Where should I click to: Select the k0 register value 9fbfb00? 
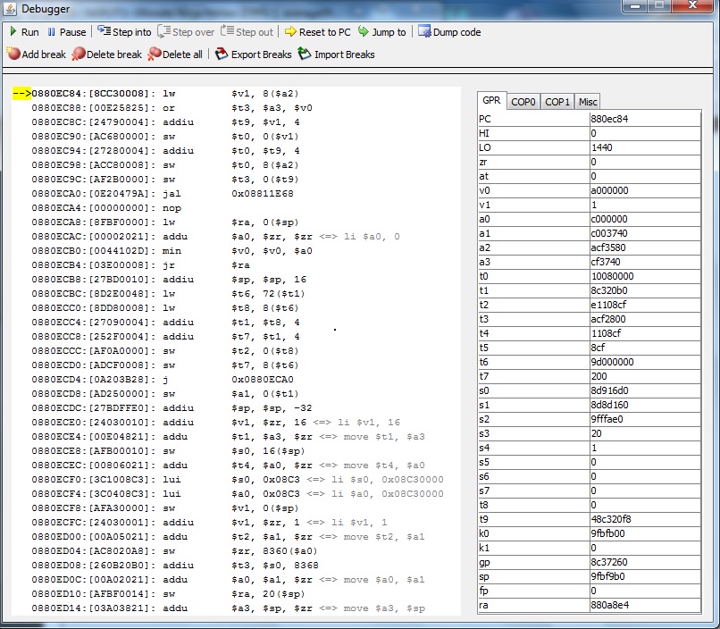[x=645, y=533]
